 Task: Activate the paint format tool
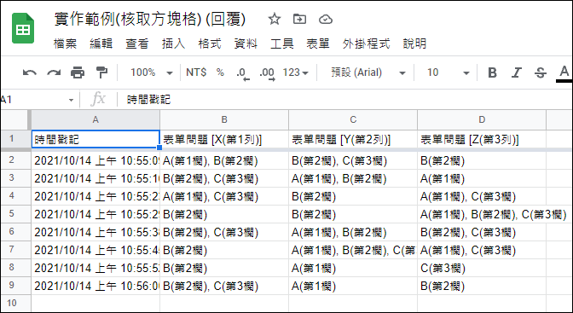[101, 72]
